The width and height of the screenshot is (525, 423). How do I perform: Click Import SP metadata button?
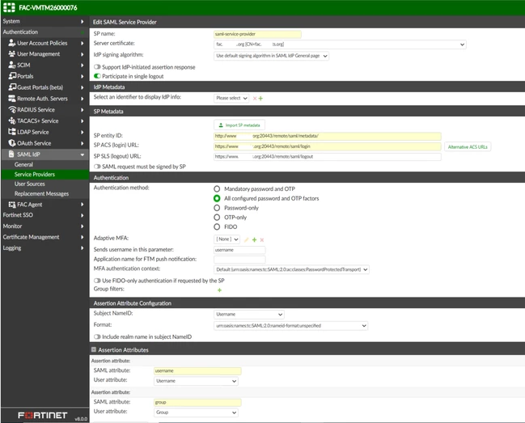coord(239,125)
